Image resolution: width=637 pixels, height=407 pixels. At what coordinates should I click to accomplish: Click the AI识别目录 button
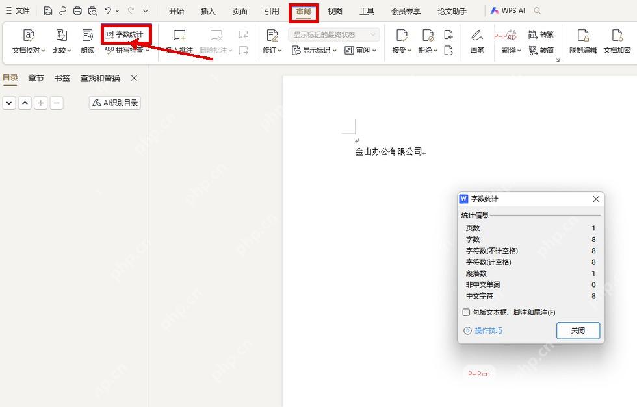pos(115,103)
